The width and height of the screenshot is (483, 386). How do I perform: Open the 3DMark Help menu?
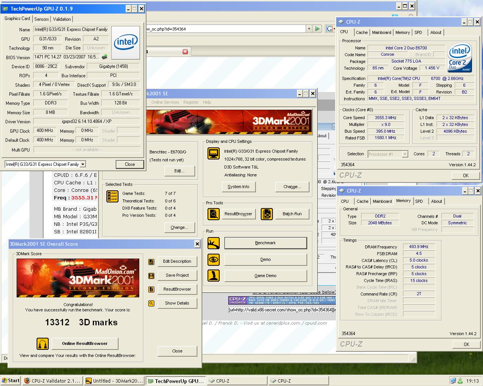point(207,102)
